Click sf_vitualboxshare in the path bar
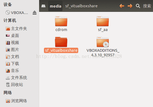This screenshot has width=153, height=107. (x=81, y=6)
